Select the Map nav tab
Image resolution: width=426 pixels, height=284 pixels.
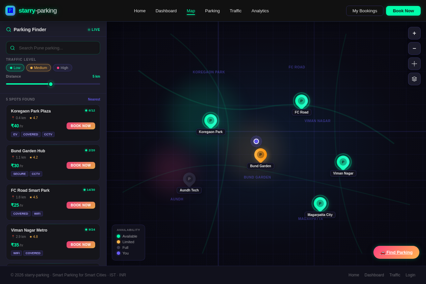(x=191, y=11)
